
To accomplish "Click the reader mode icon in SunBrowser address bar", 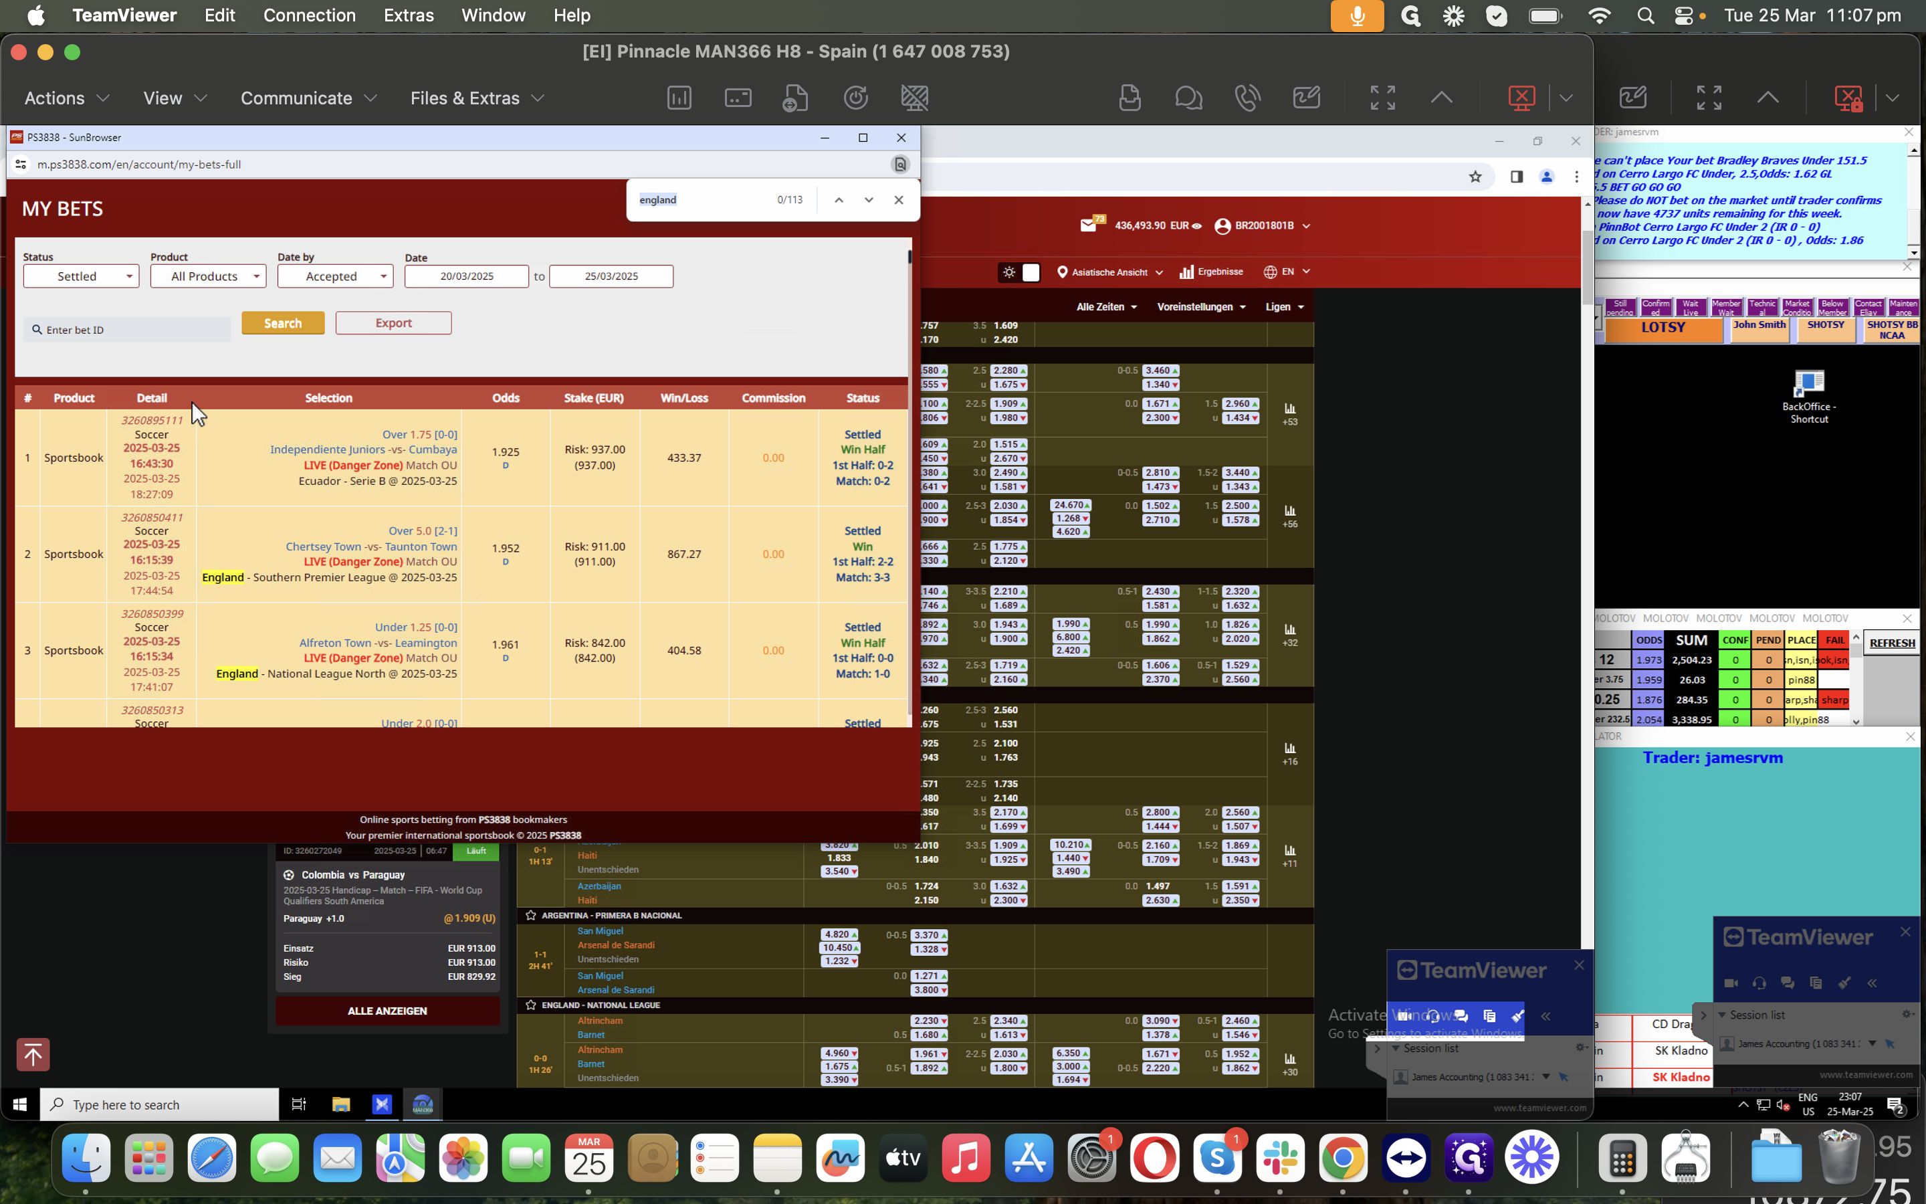I will (900, 164).
